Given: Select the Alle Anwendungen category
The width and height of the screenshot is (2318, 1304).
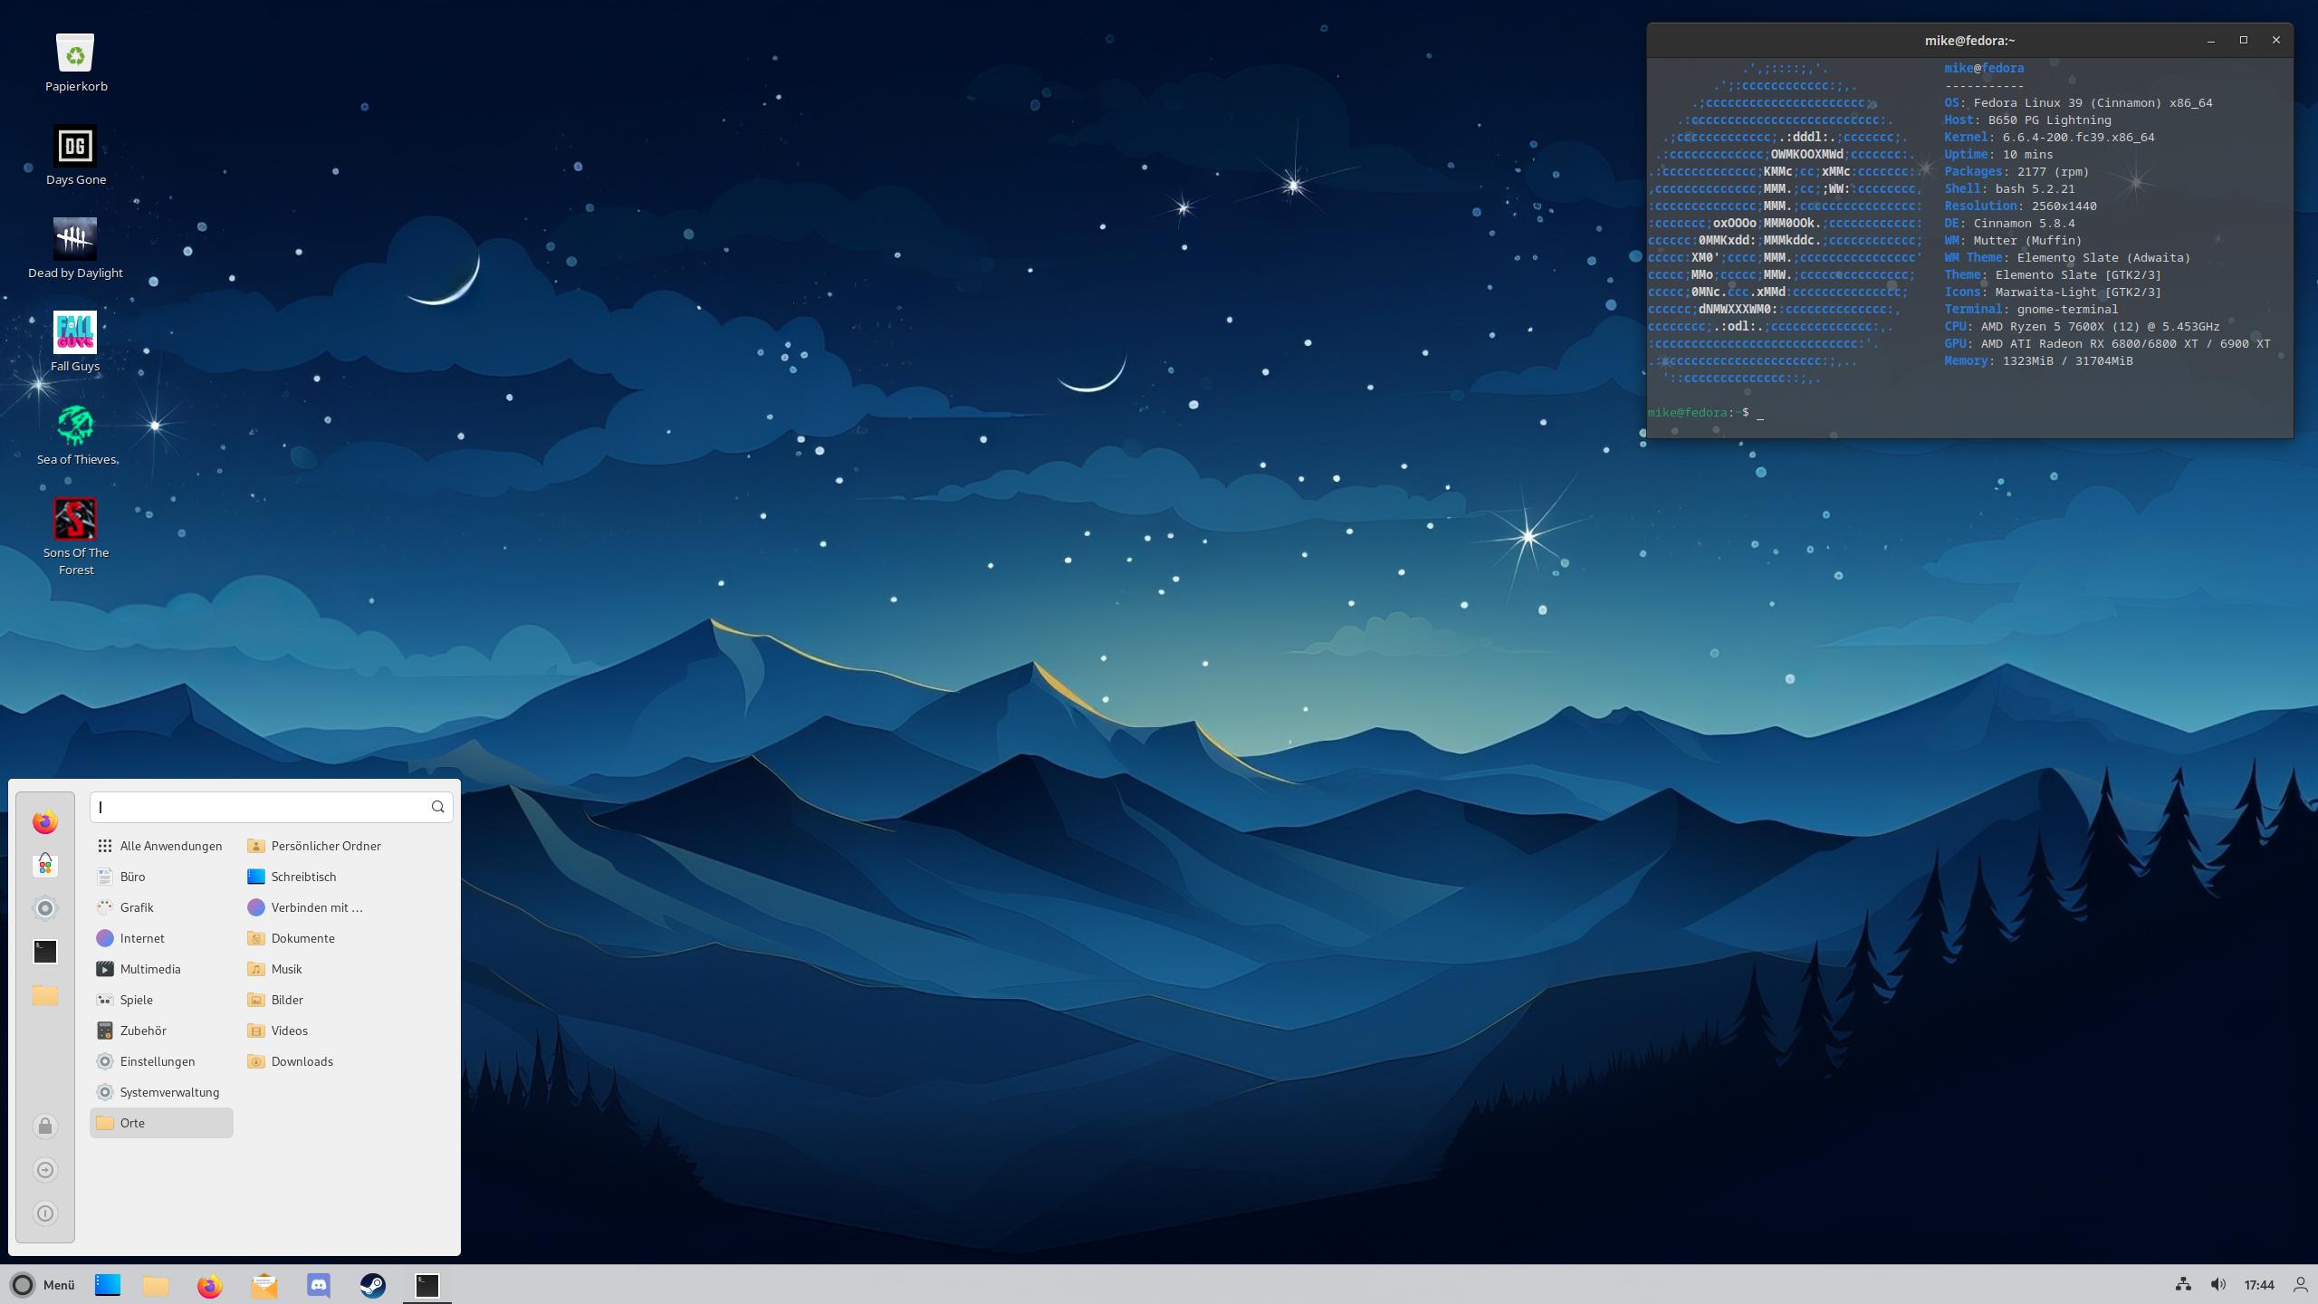Looking at the screenshot, I should 170,846.
